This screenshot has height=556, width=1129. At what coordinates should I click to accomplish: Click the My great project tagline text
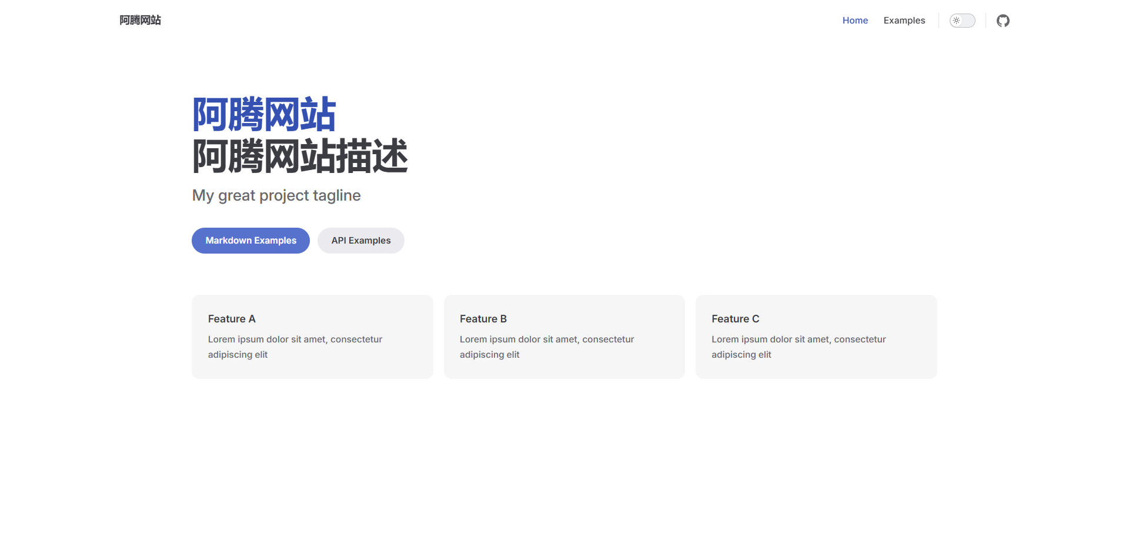pos(276,195)
